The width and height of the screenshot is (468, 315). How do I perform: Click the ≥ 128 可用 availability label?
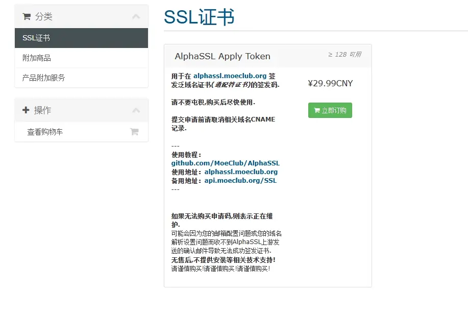(344, 54)
